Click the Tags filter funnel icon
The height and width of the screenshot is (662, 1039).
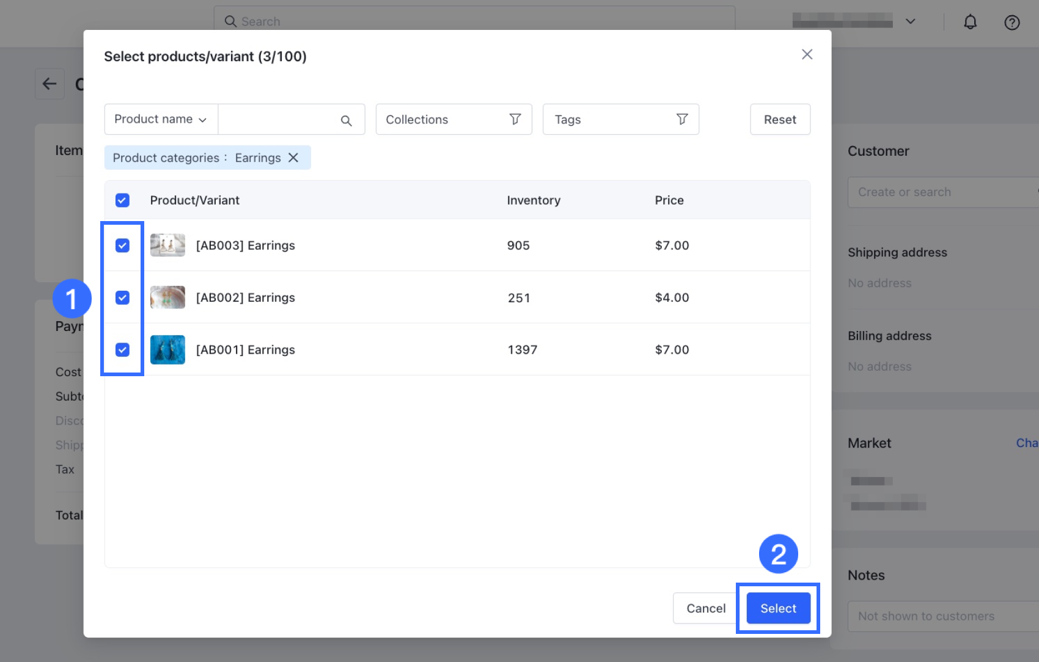[682, 119]
